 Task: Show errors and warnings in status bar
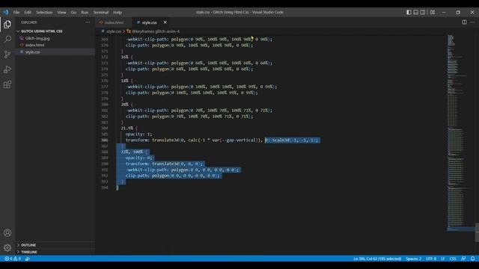13,259
